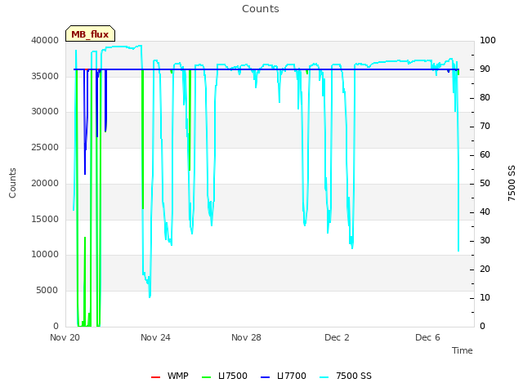Click the 80 tick on right axis
This screenshot has height=392, width=523.
point(485,98)
